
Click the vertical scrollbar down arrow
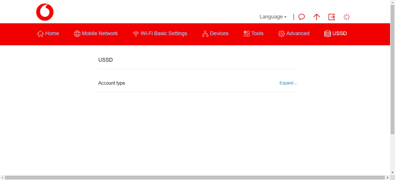[393, 172]
